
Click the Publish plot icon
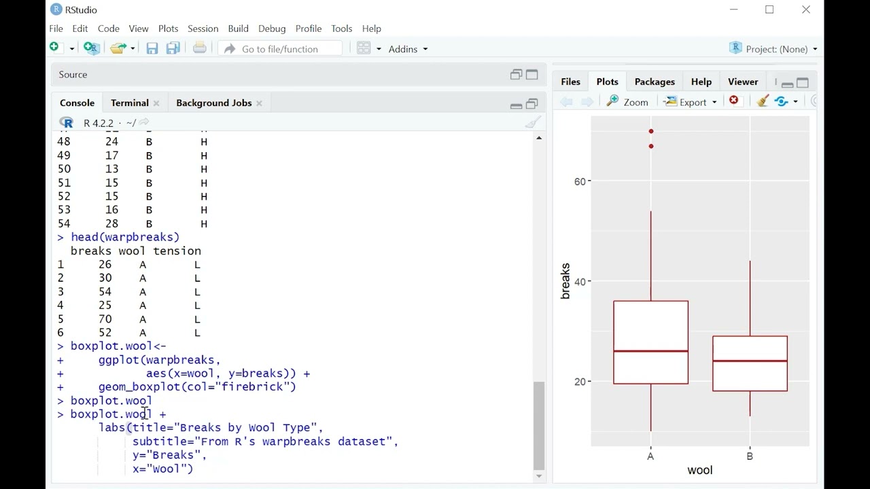pyautogui.click(x=781, y=102)
